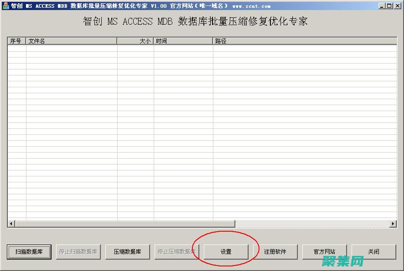404x271 pixels.
Task: Open the 官方网站 (Official Website) link
Action: coord(325,251)
